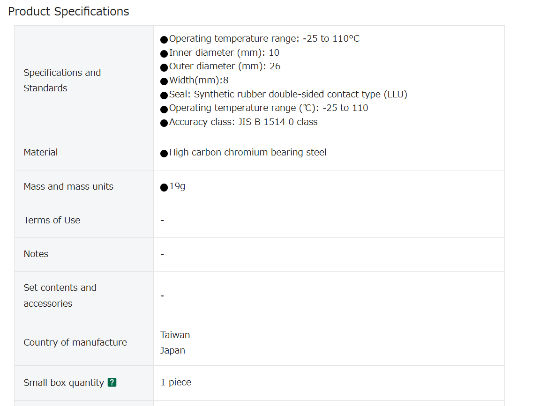This screenshot has width=540, height=406.
Task: Click the Product Specifications heading
Action: point(68,11)
